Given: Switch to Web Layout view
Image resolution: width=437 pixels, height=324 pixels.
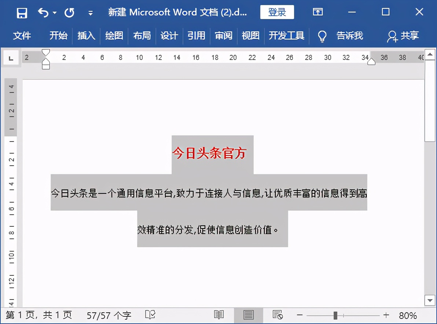Looking at the screenshot, I should tap(277, 315).
